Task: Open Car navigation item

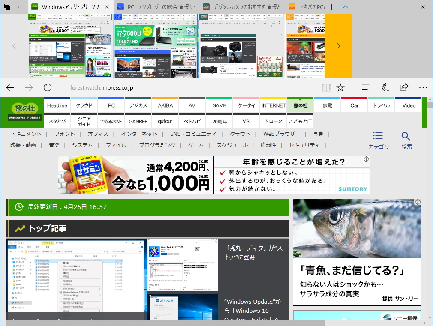Action: tap(355, 105)
